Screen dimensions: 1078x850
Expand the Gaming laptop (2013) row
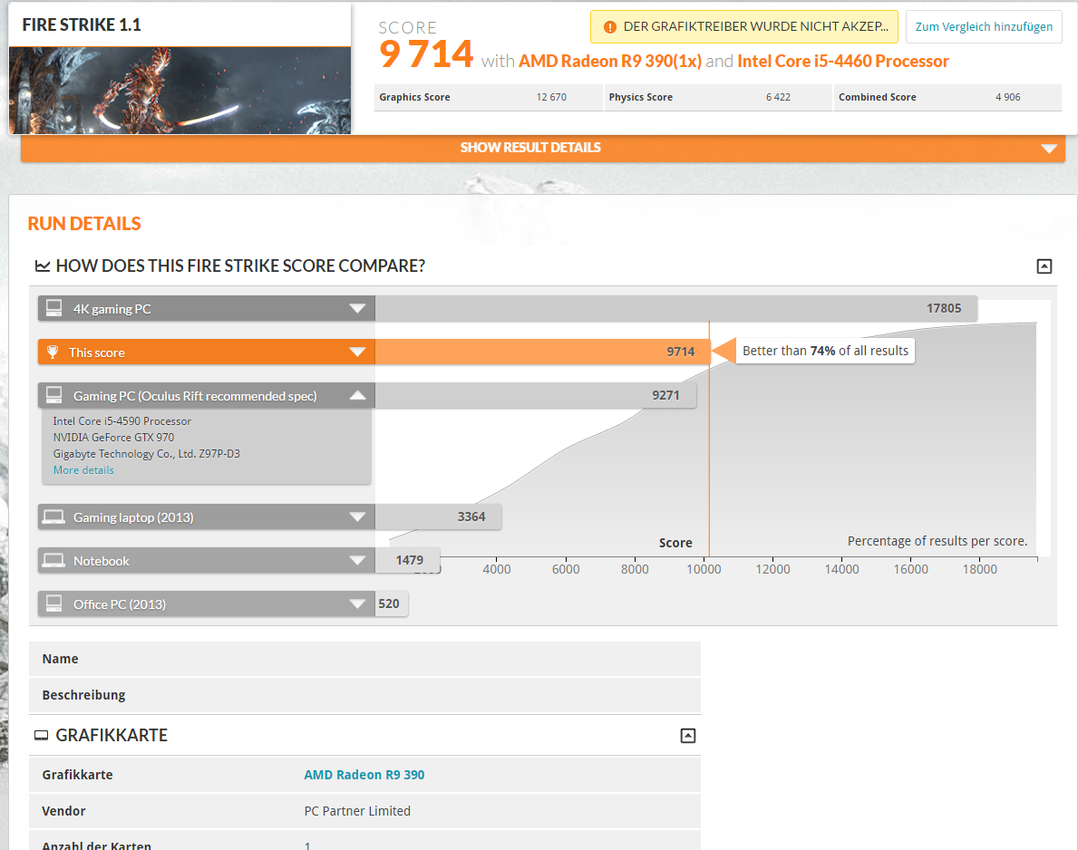357,517
